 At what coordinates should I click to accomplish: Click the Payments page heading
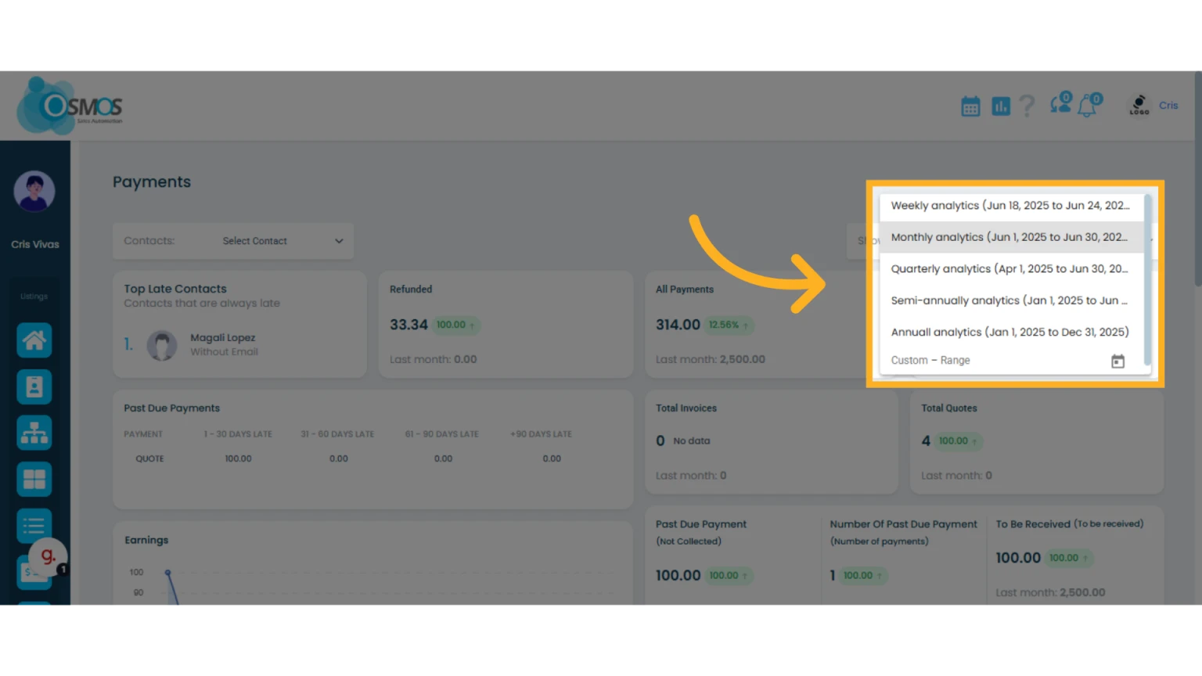tap(152, 182)
